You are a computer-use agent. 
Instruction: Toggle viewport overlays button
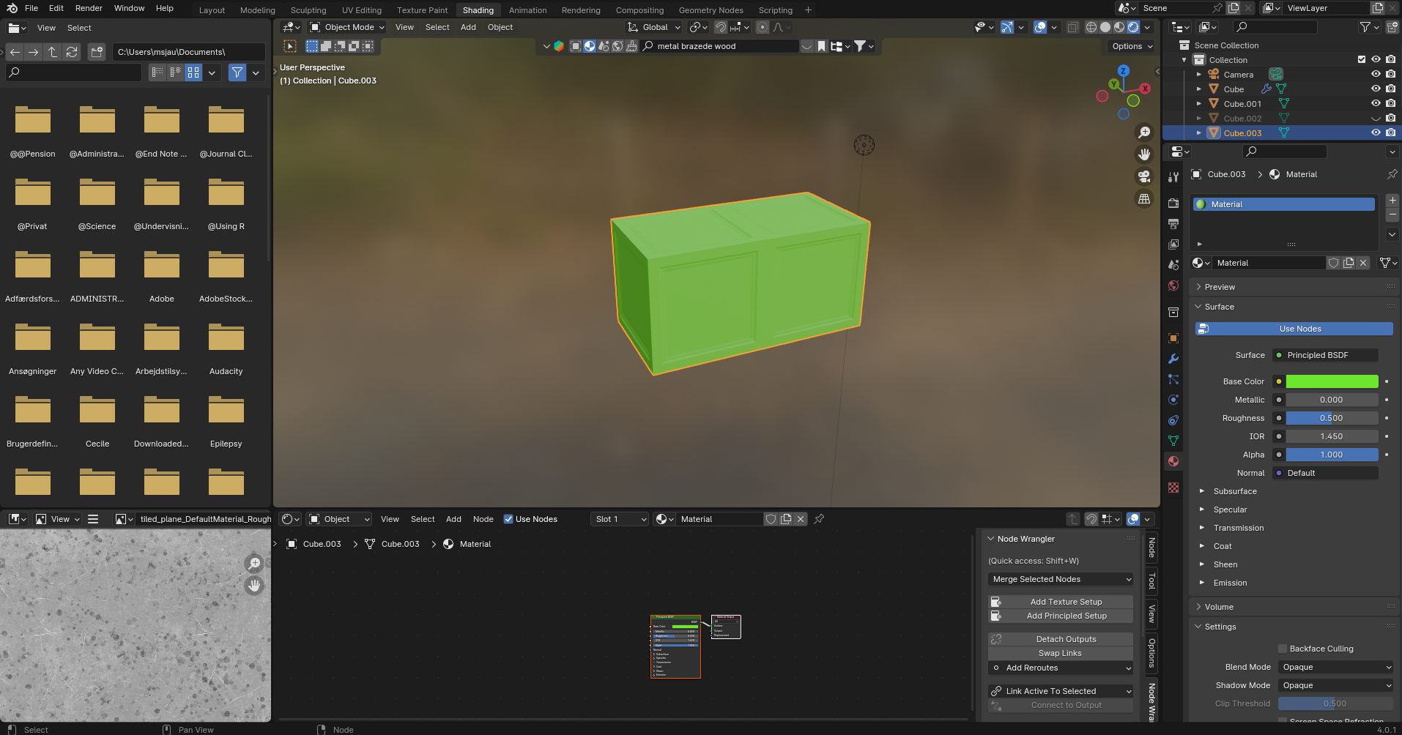coord(1040,27)
